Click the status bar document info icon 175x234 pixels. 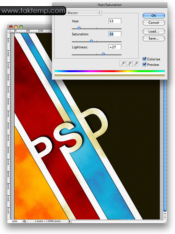(x=24, y=221)
